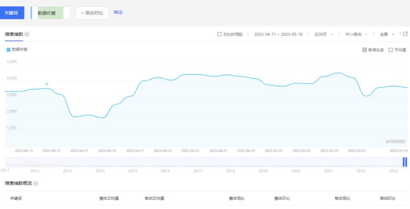Click help icon next to 搜索指数
This screenshot has width=410, height=209.
(27, 34)
